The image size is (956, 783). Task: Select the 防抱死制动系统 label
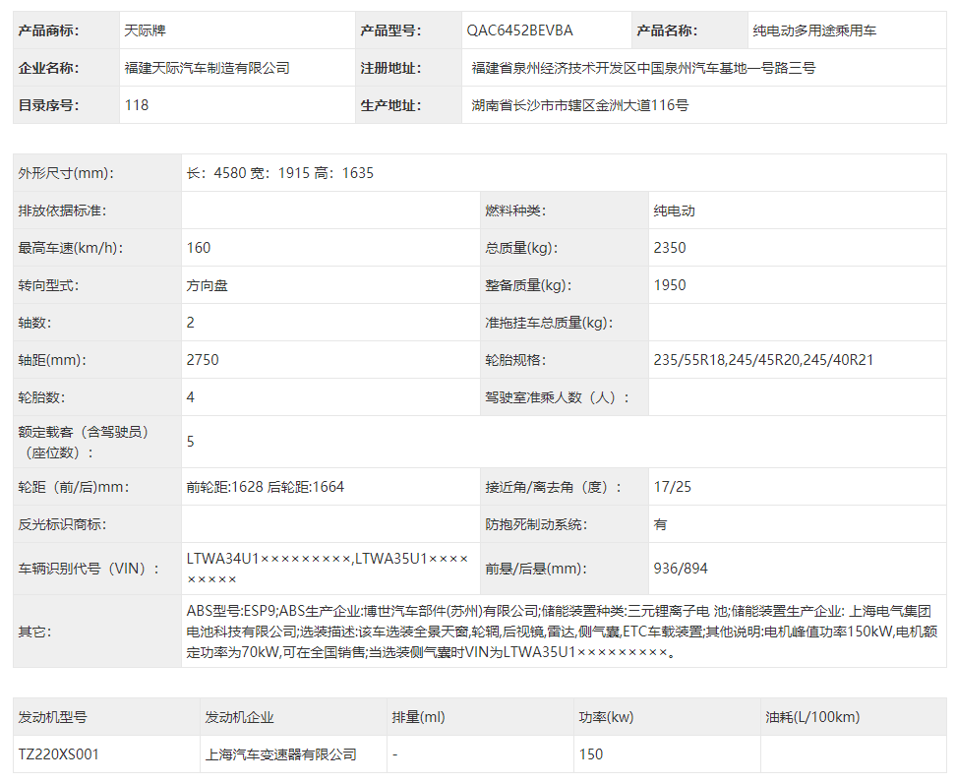(537, 524)
